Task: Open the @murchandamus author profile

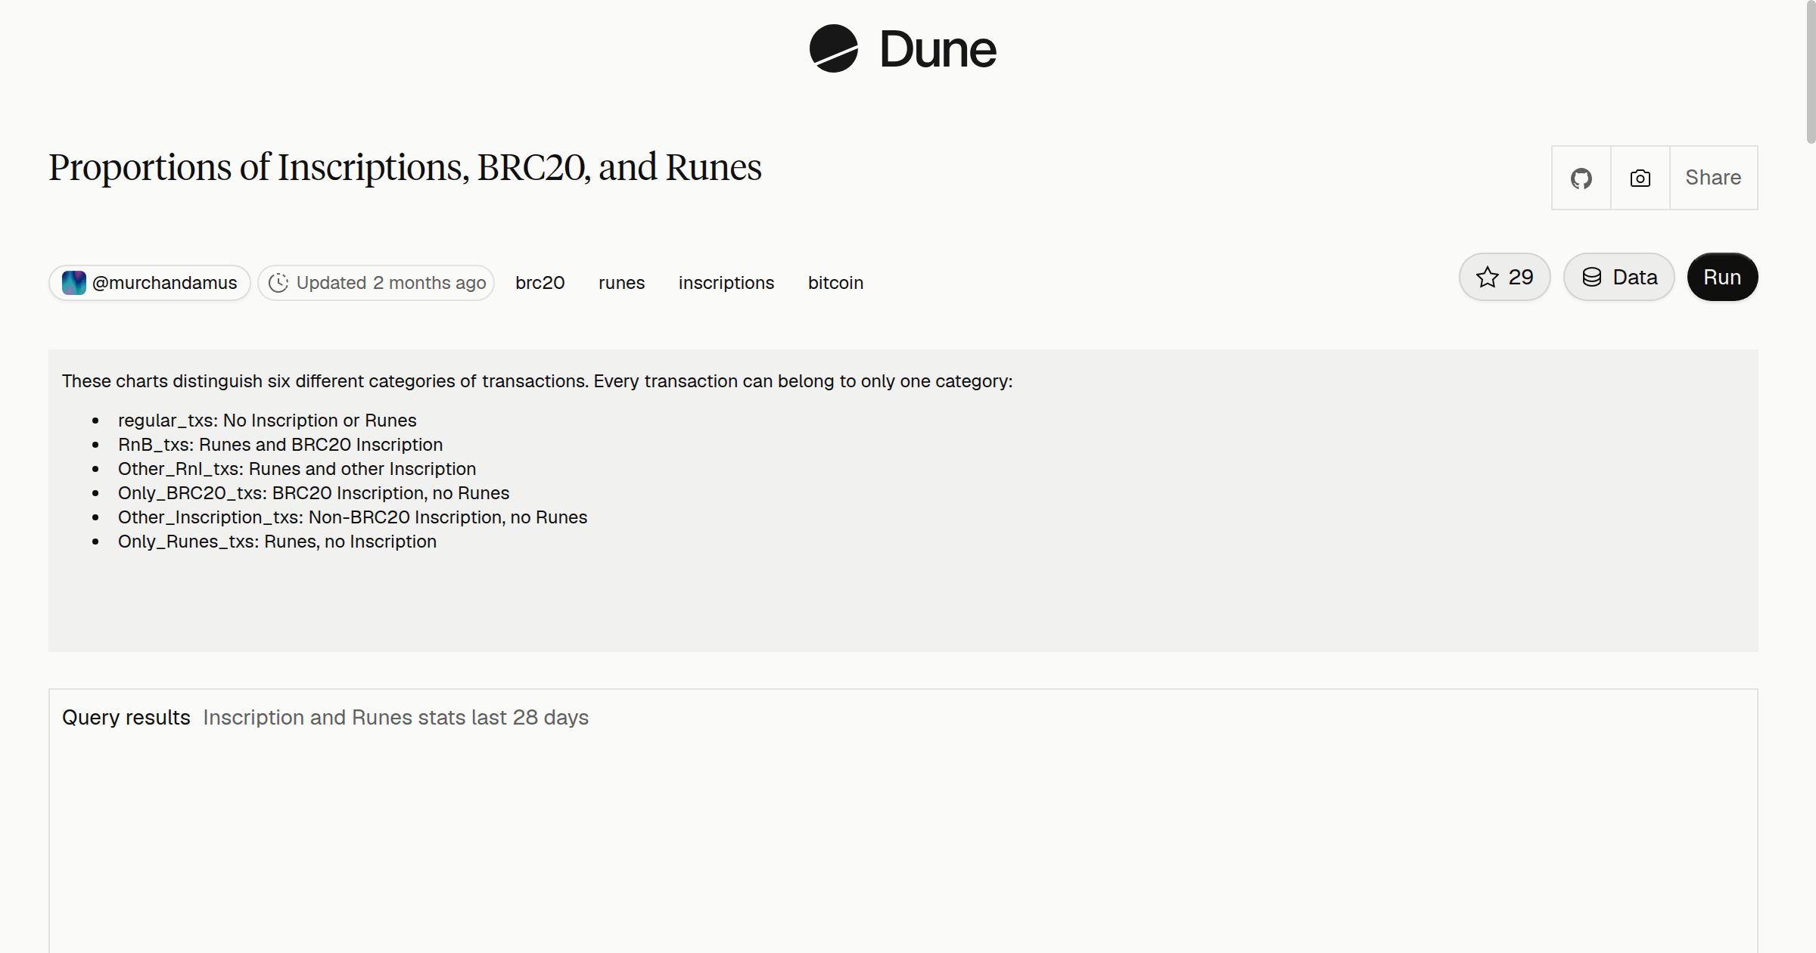Action: [x=150, y=283]
